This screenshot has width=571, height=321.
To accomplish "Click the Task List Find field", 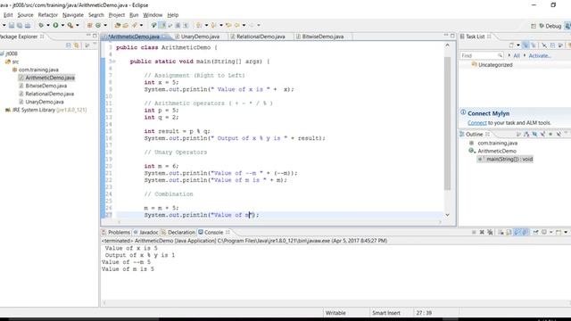I will pyautogui.click(x=482, y=55).
